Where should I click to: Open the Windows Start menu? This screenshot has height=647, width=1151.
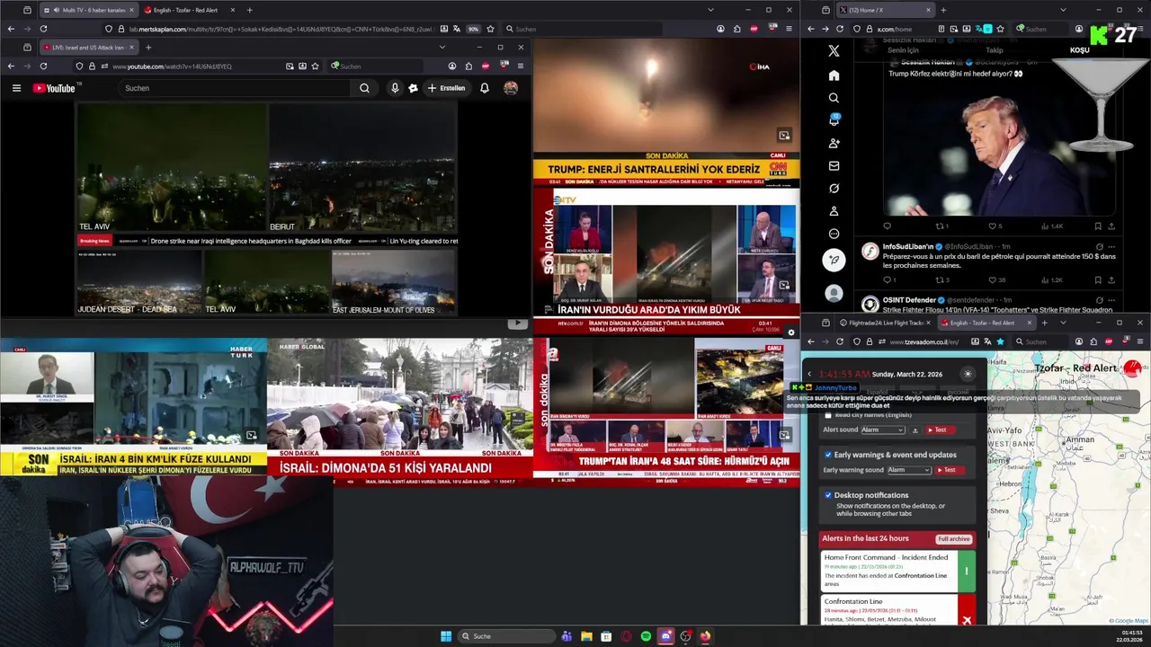(x=445, y=636)
